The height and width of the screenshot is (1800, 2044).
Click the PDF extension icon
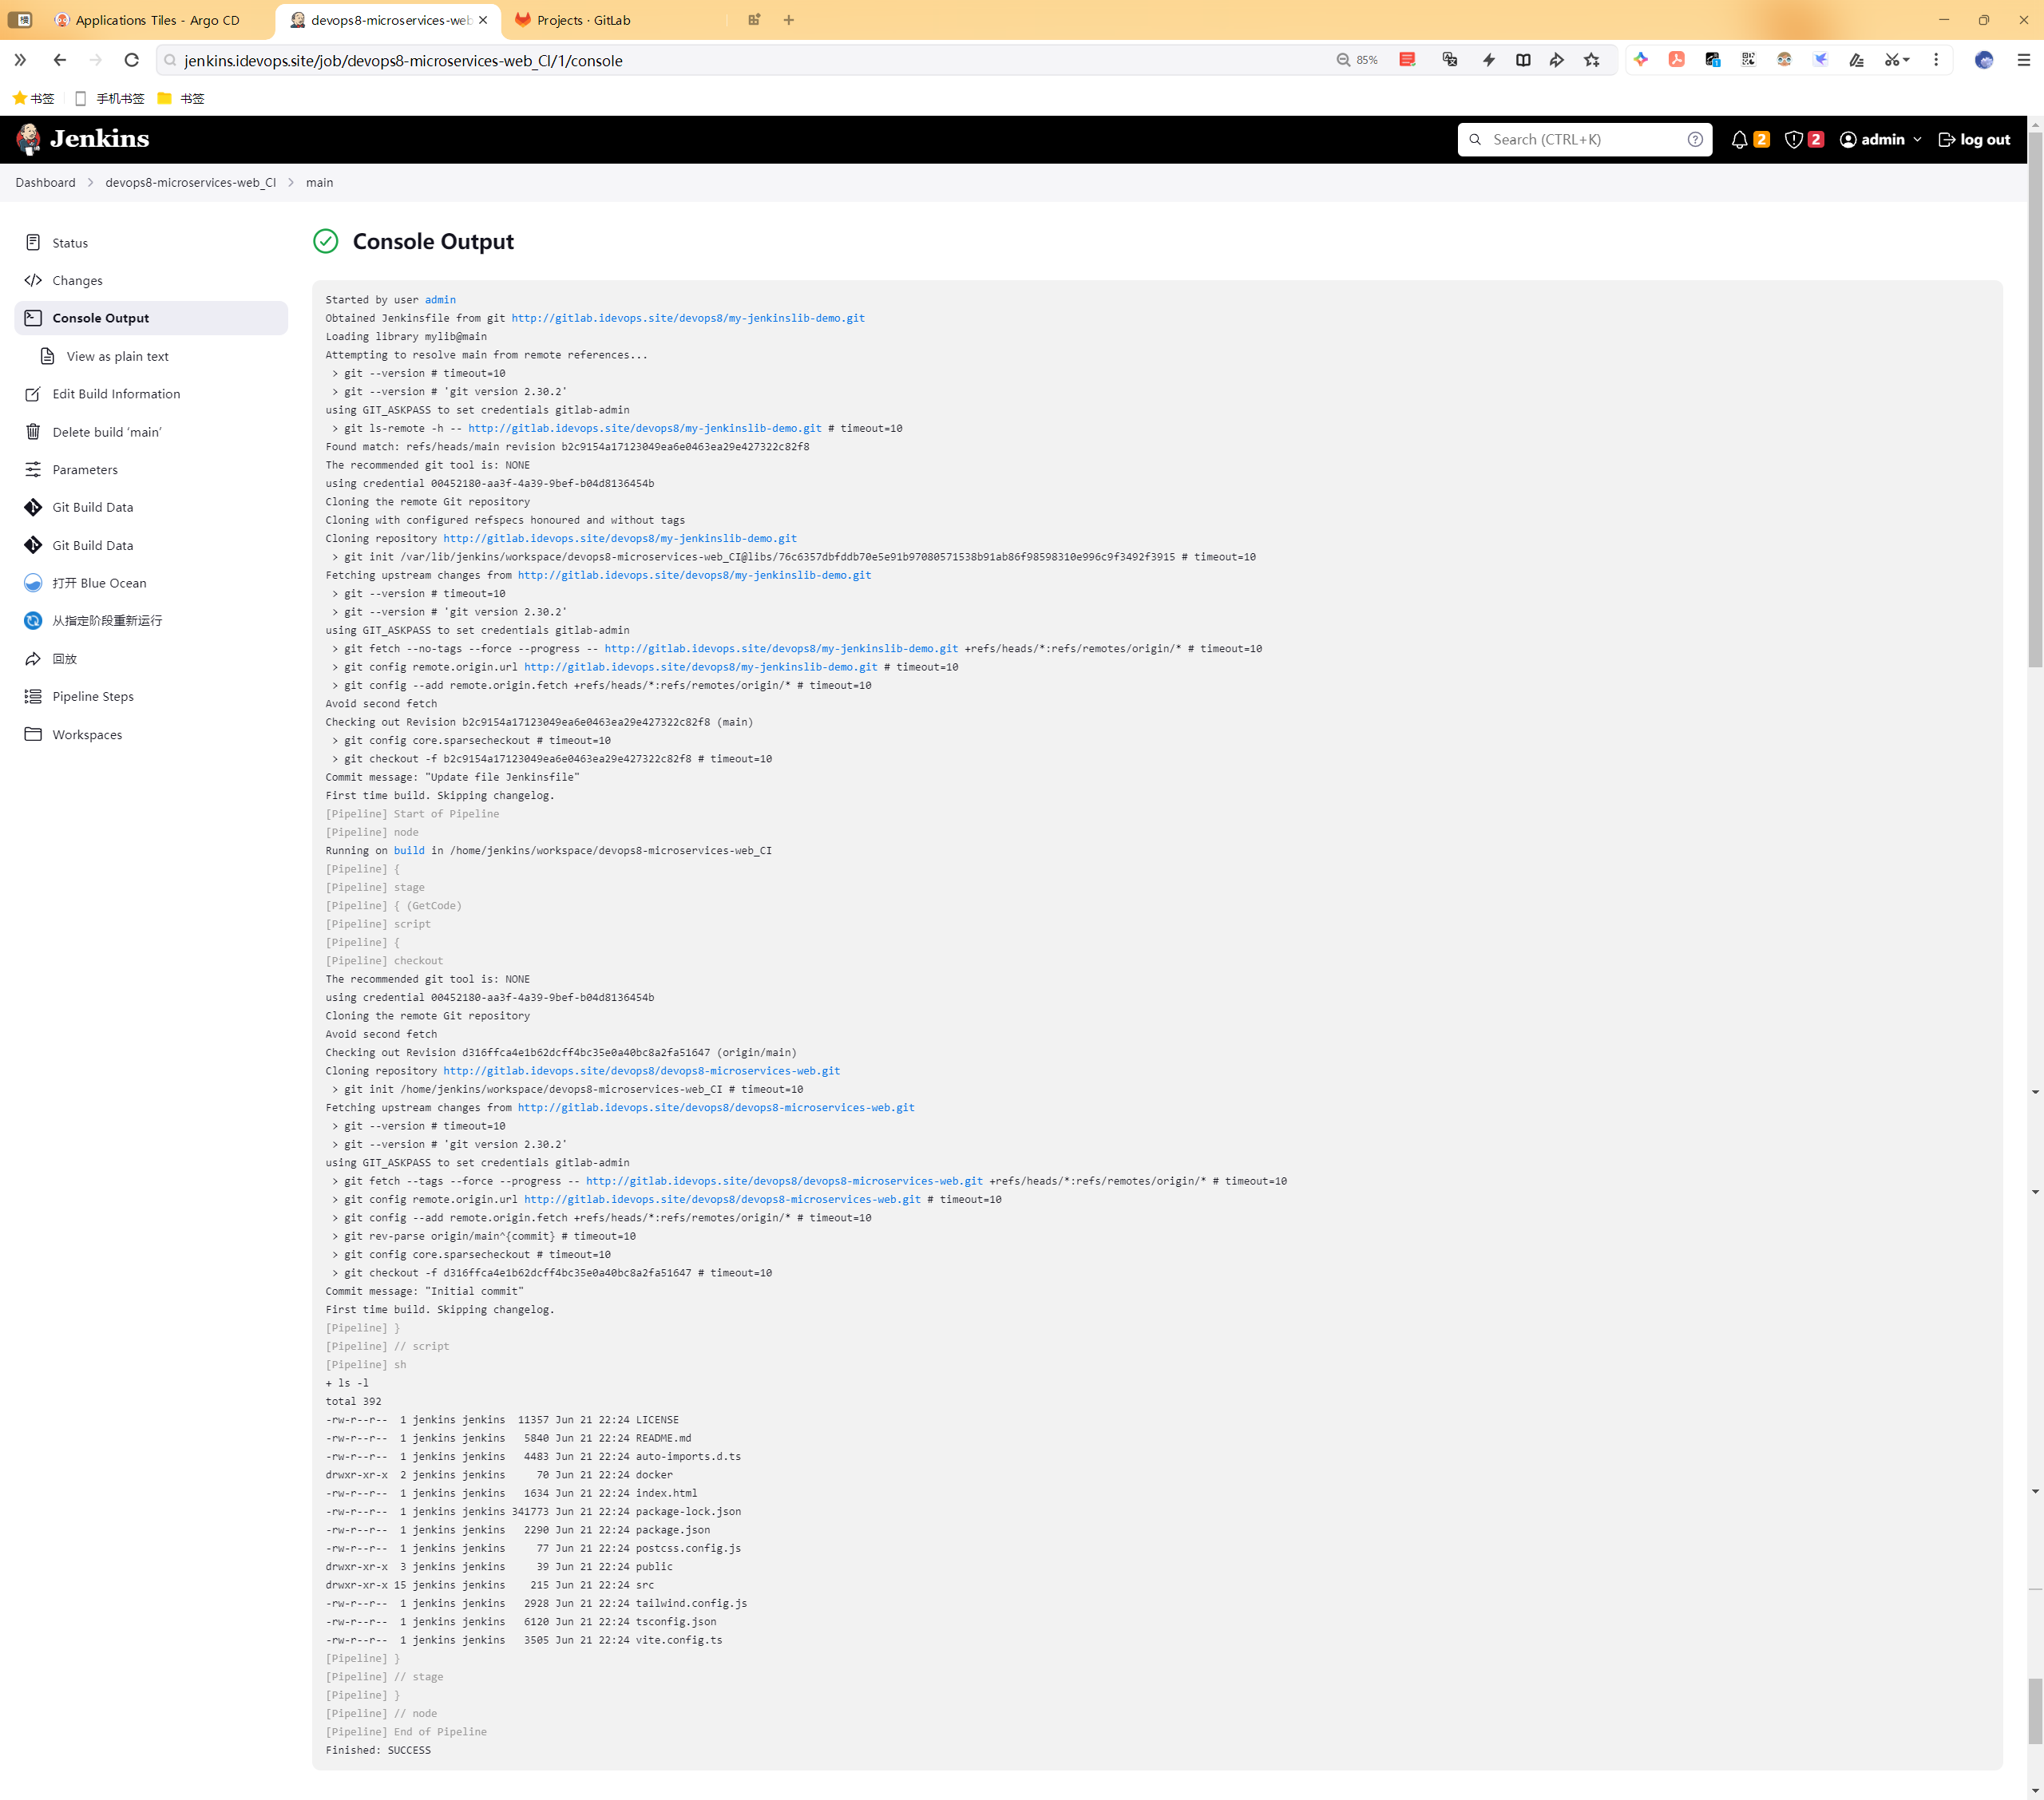click(x=1677, y=61)
